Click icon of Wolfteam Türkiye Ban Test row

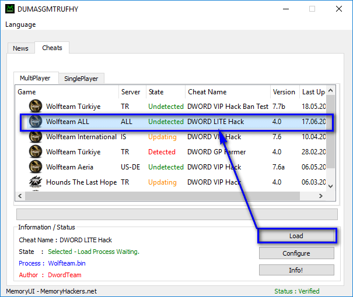tap(36, 106)
